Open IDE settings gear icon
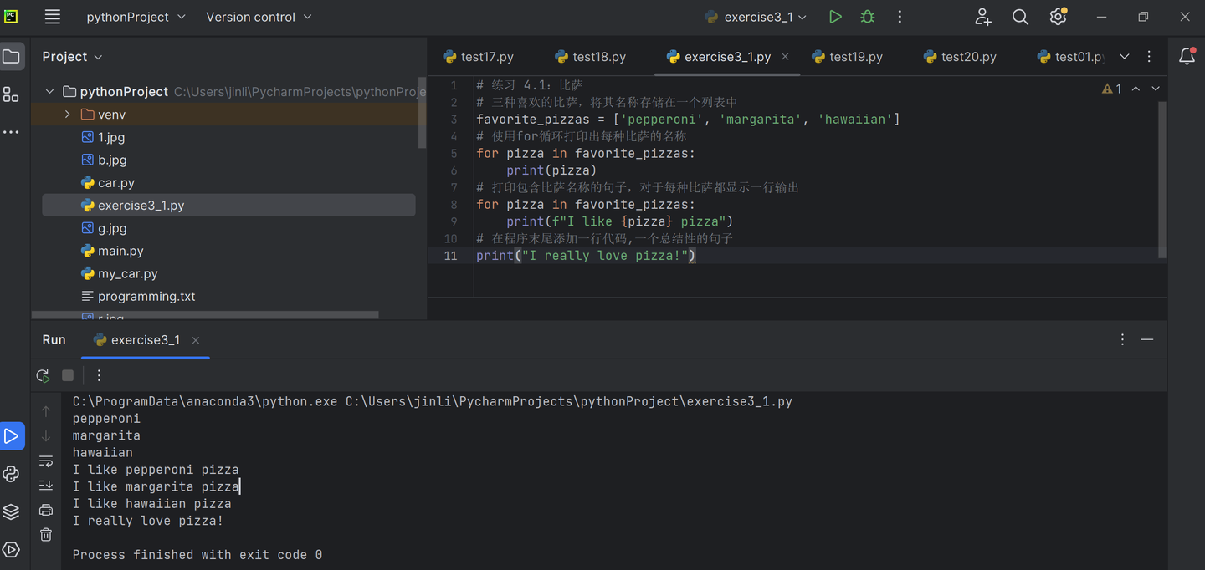The image size is (1205, 570). (x=1058, y=17)
